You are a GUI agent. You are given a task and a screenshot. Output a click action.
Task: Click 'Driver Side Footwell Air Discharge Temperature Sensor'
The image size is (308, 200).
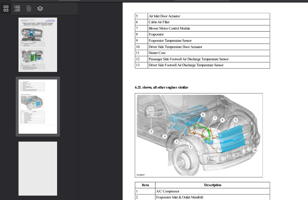pyautogui.click(x=186, y=65)
